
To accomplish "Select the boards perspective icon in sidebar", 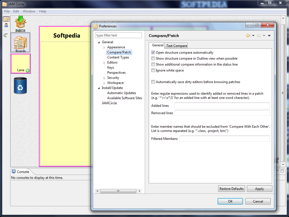I will (x=6, y=19).
